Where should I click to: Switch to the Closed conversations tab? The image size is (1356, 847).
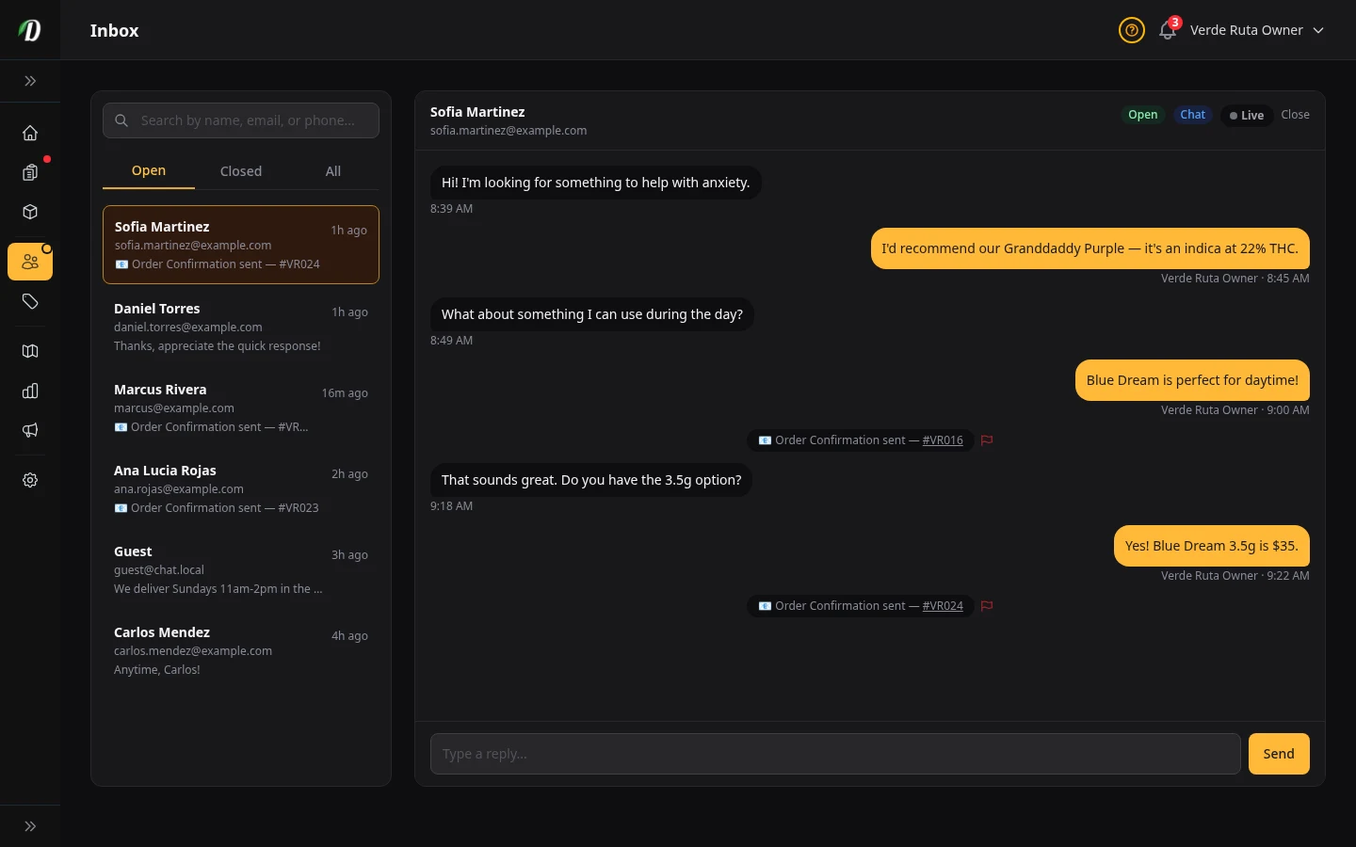pos(240,170)
